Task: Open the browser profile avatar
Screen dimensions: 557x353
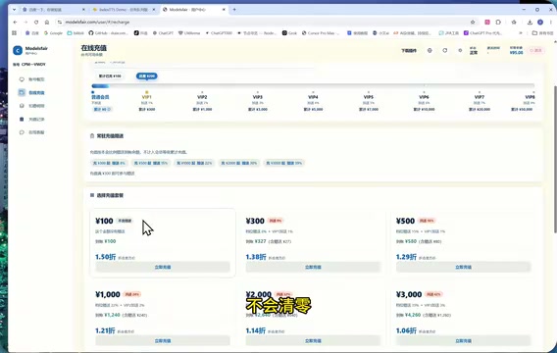Action: point(540,22)
